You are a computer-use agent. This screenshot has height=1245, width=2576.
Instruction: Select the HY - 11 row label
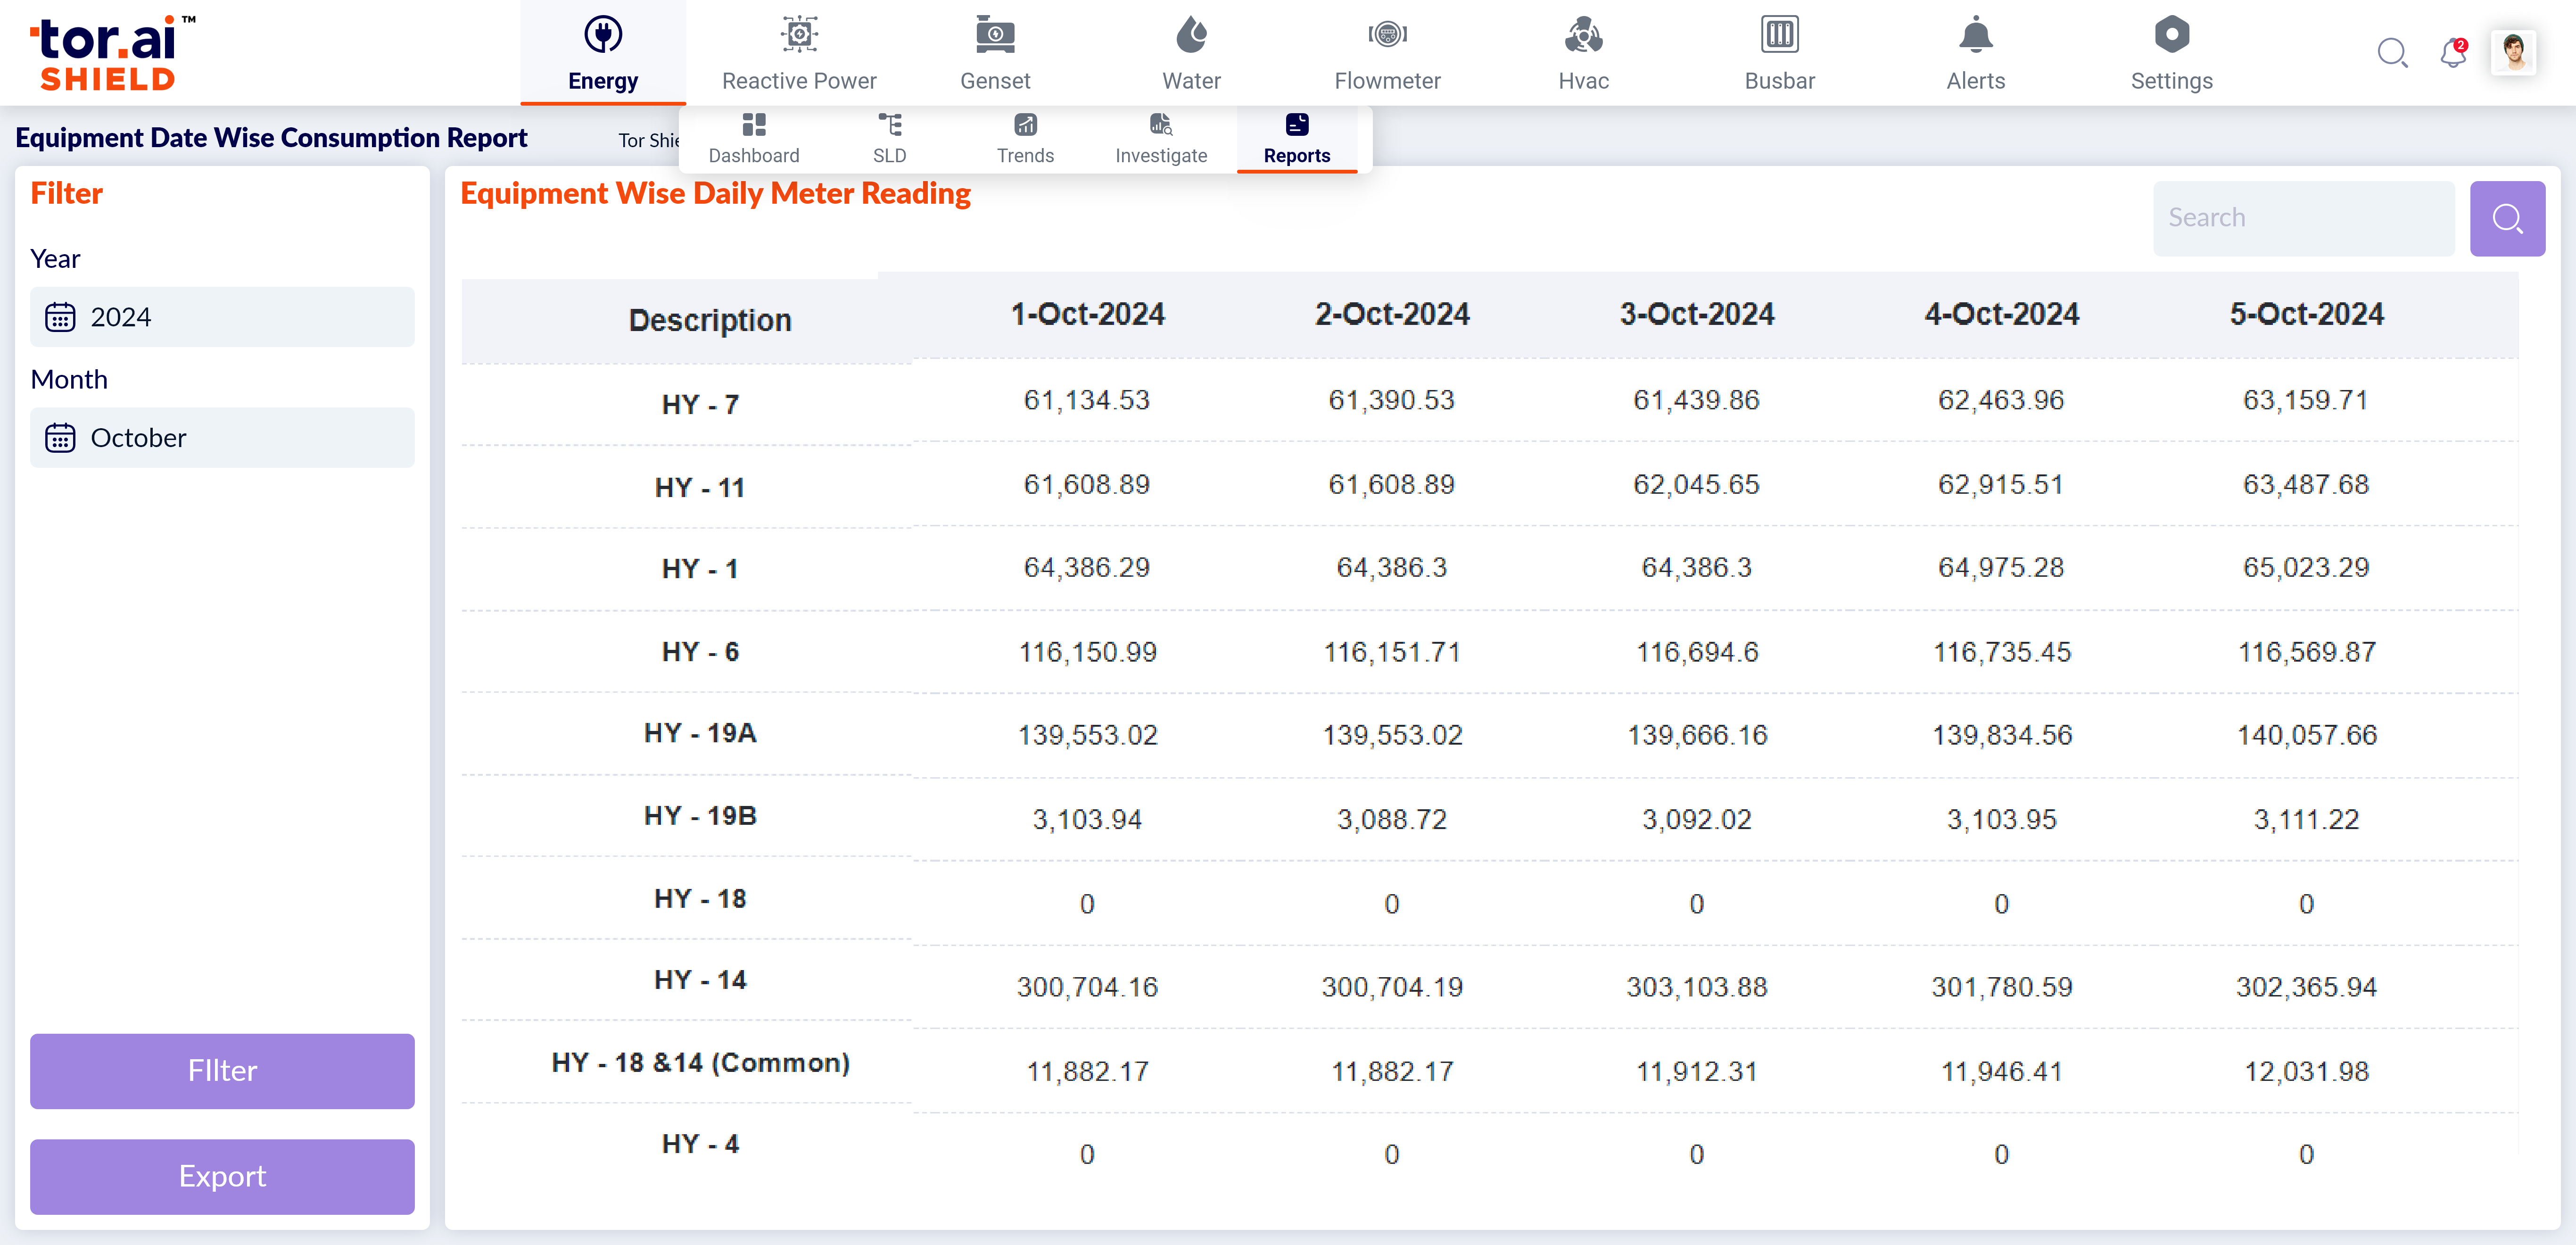click(x=700, y=487)
